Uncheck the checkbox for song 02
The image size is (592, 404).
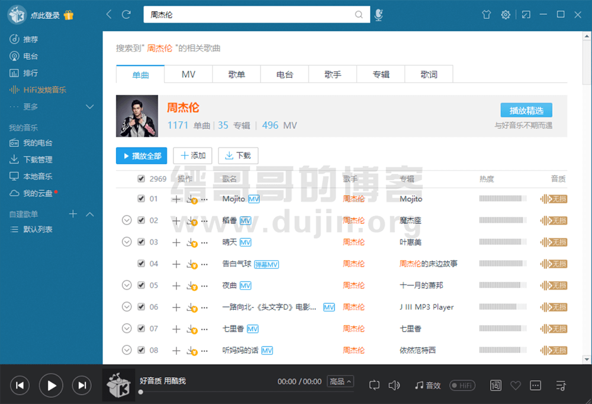point(141,220)
